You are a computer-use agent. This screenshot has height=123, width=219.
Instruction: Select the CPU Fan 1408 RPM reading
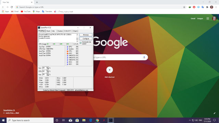tap(46, 49)
